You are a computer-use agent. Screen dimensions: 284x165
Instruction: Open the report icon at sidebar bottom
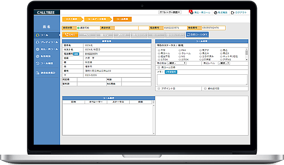38,73
